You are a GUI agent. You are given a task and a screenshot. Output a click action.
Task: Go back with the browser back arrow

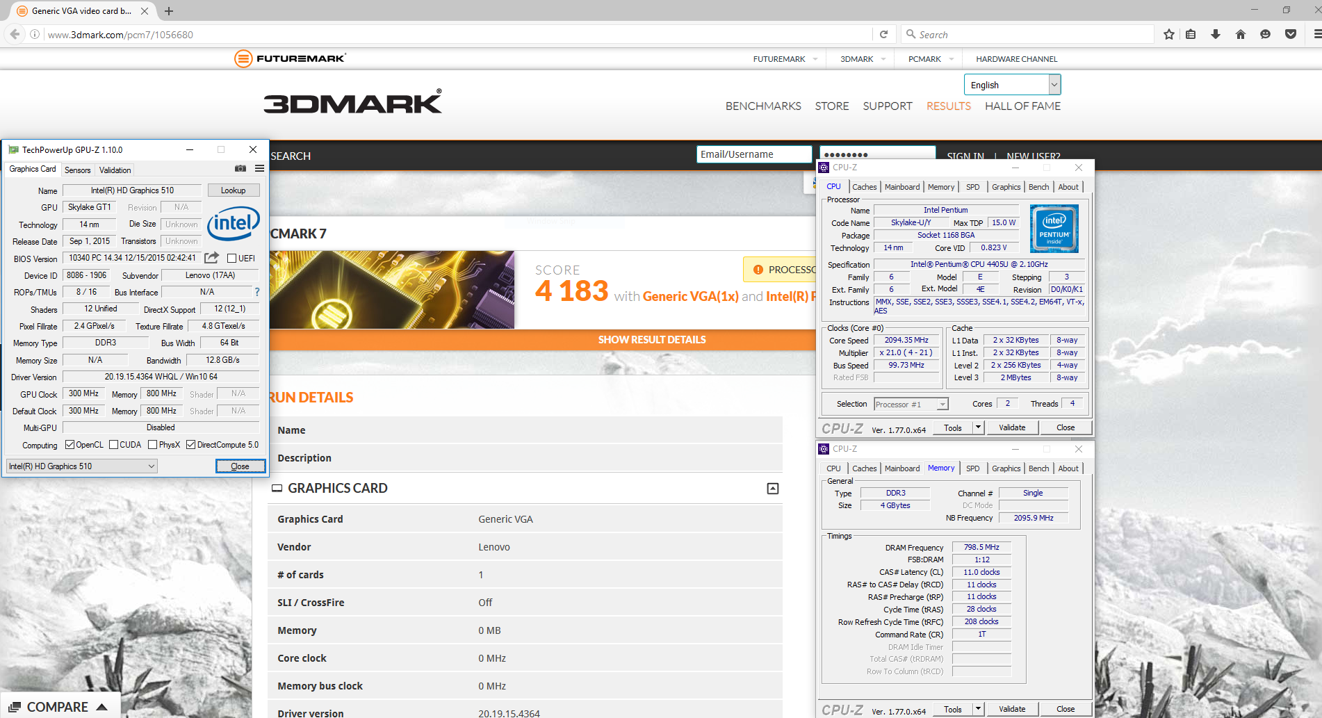tap(15, 34)
